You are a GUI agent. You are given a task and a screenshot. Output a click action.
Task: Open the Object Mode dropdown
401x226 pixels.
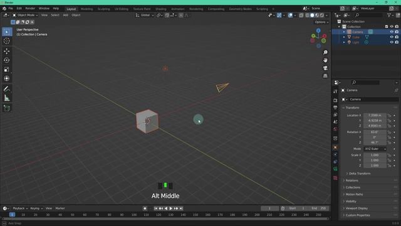tap(25, 15)
